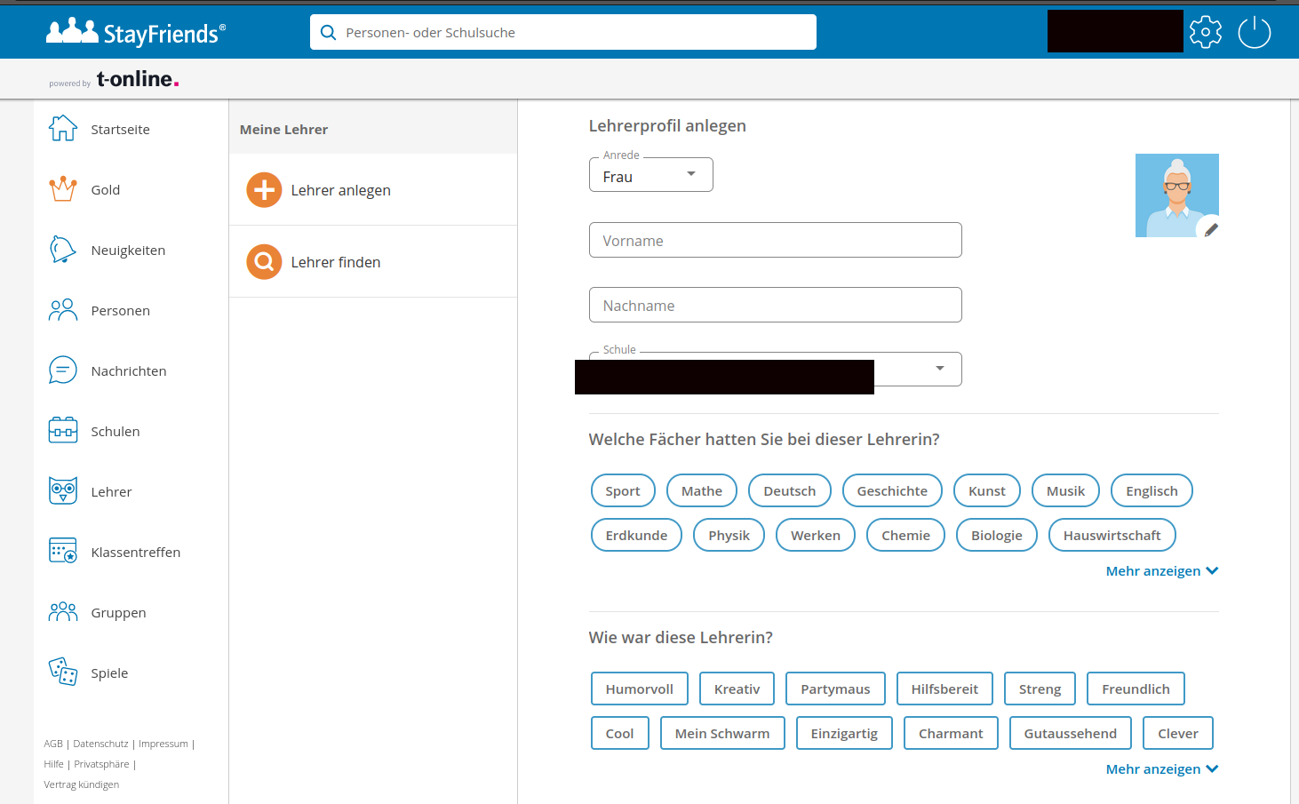
Task: Choose the Clever trait
Action: (x=1178, y=733)
